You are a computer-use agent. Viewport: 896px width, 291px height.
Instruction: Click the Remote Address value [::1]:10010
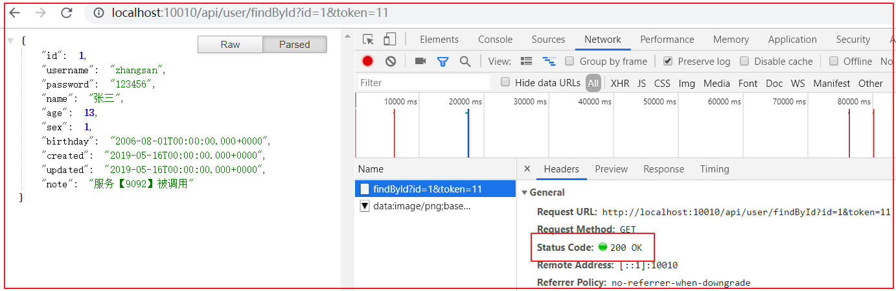pos(647,265)
